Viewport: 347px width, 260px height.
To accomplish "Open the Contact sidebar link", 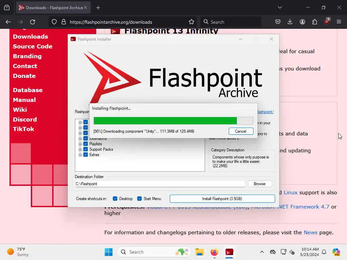I will click(25, 66).
